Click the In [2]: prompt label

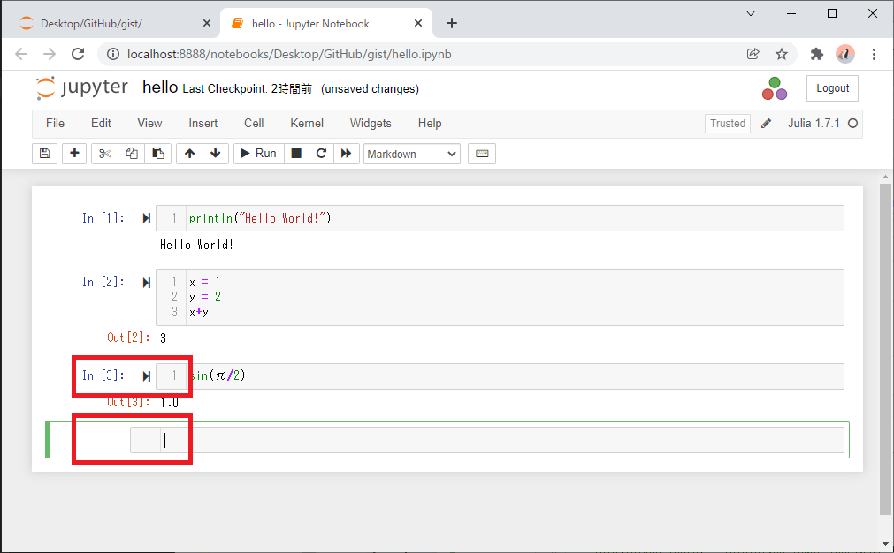click(103, 282)
